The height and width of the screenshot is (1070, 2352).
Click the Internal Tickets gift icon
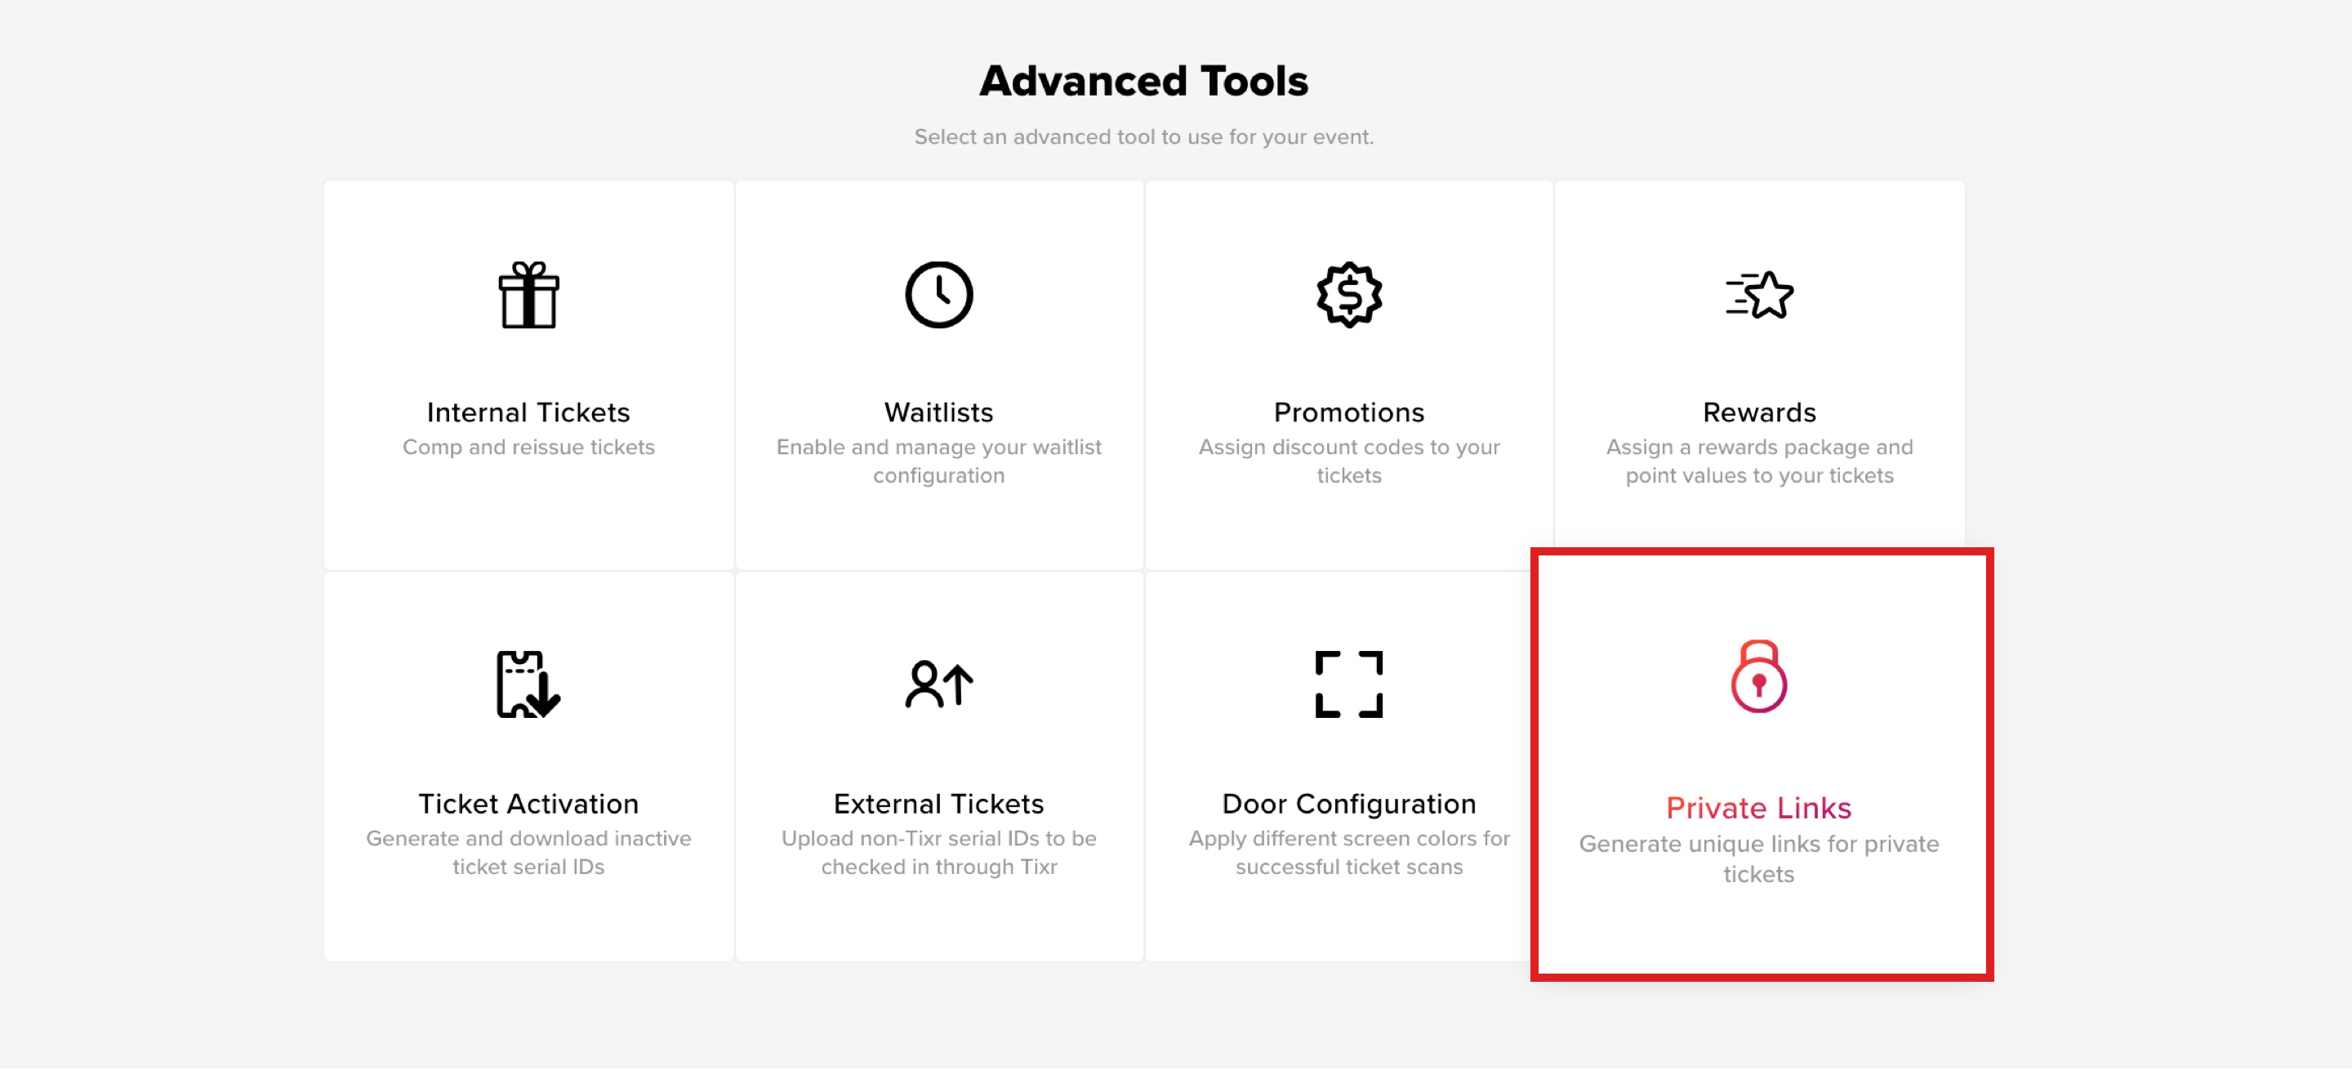coord(528,295)
